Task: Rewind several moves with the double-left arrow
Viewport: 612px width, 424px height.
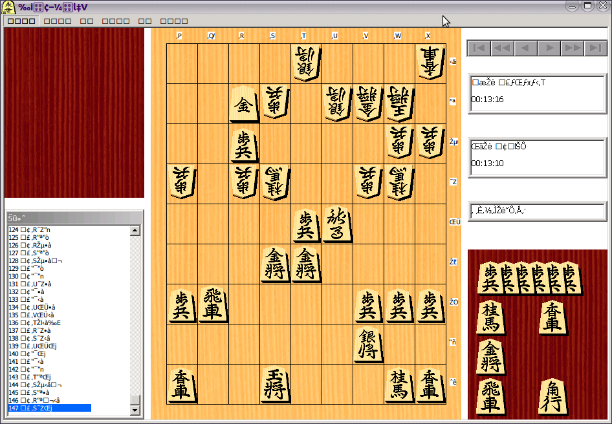Action: coord(502,48)
